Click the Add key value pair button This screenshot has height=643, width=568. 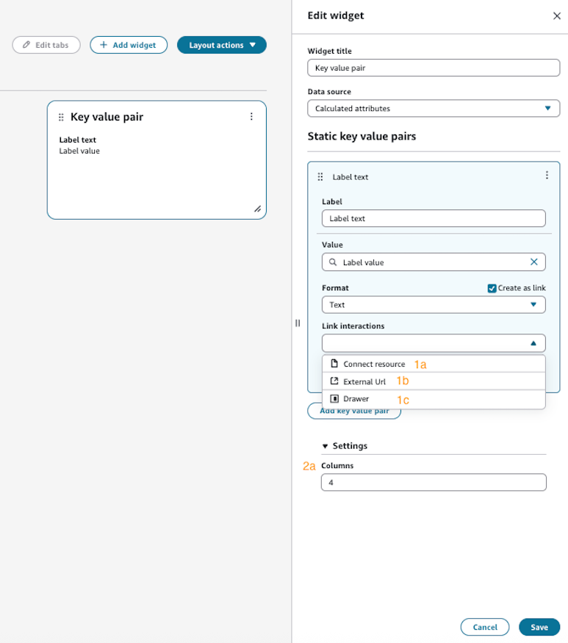tap(355, 411)
